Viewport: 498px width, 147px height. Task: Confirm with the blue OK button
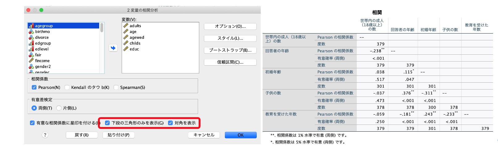[x=241, y=135]
